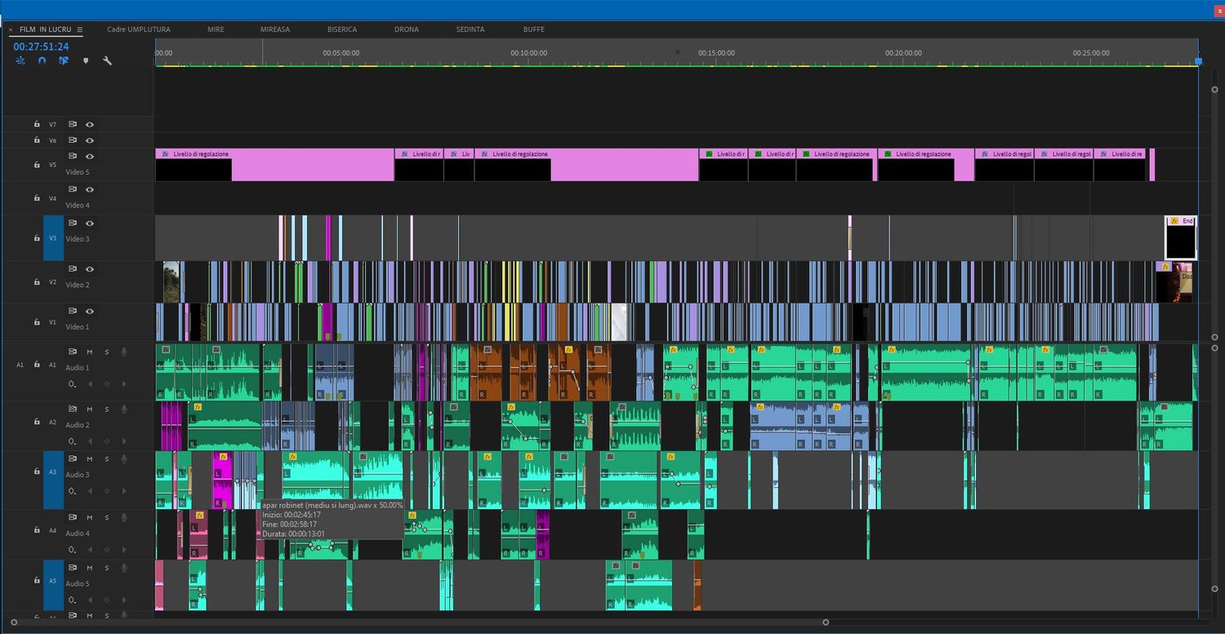Toggle sync lock for Video 3
Image resolution: width=1225 pixels, height=634 pixels.
(x=72, y=223)
